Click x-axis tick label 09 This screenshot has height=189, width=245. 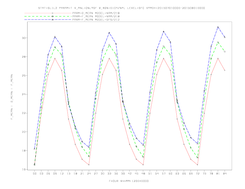(55, 174)
